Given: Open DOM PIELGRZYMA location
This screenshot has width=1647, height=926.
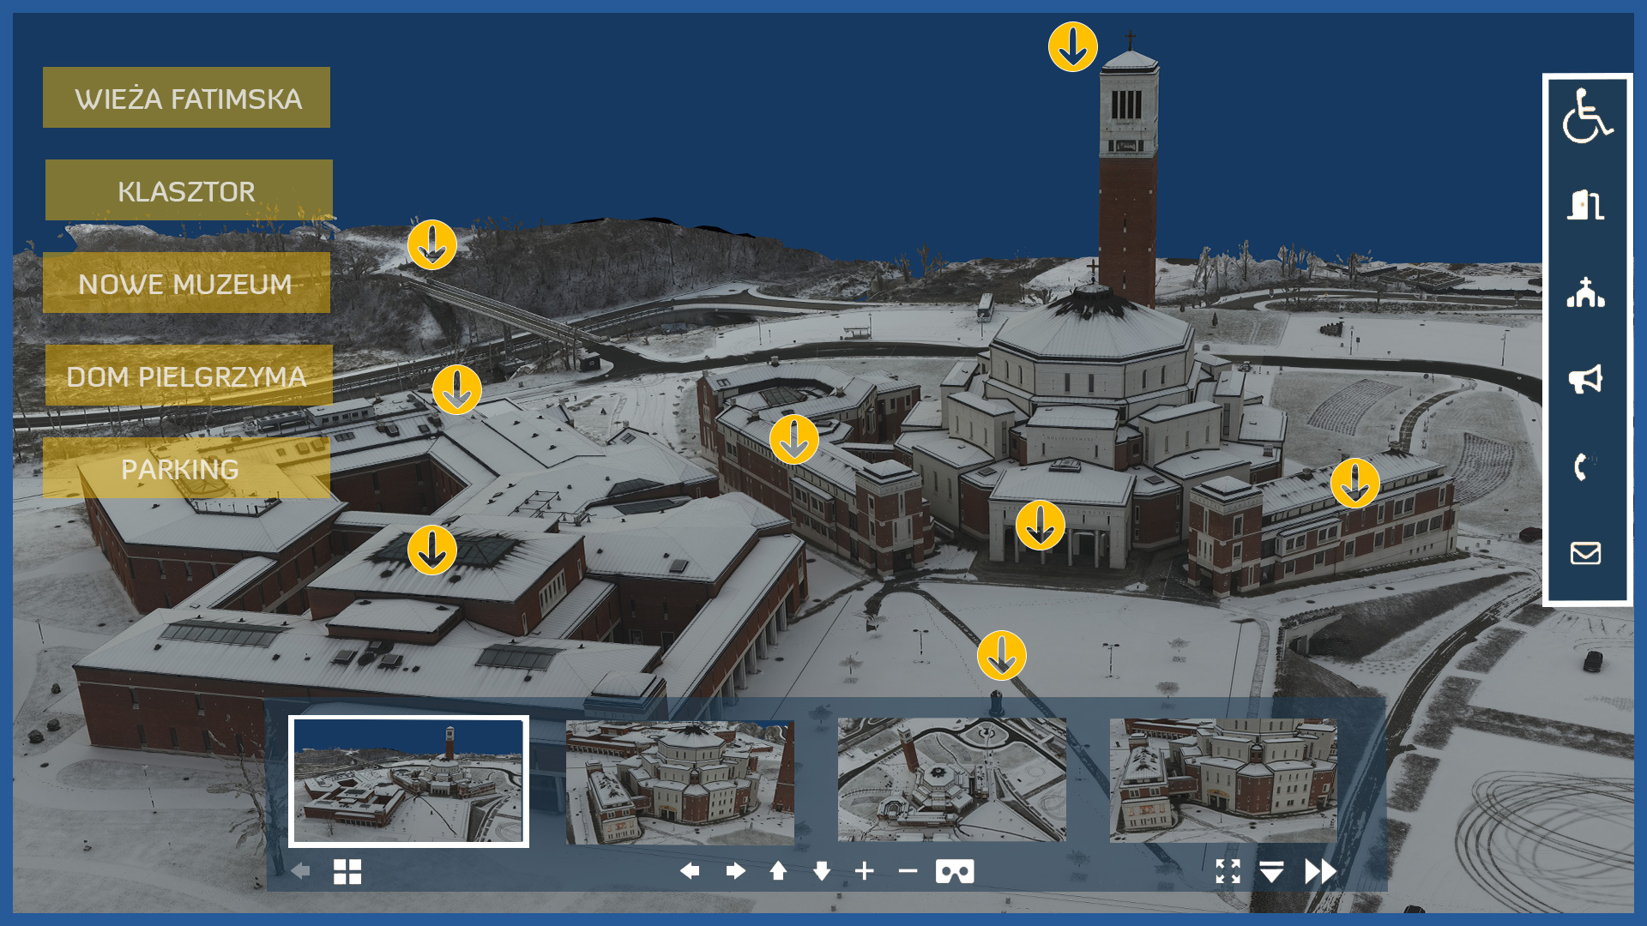Looking at the screenshot, I should [x=189, y=376].
